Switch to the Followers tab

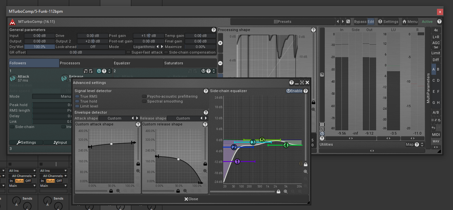click(x=34, y=63)
